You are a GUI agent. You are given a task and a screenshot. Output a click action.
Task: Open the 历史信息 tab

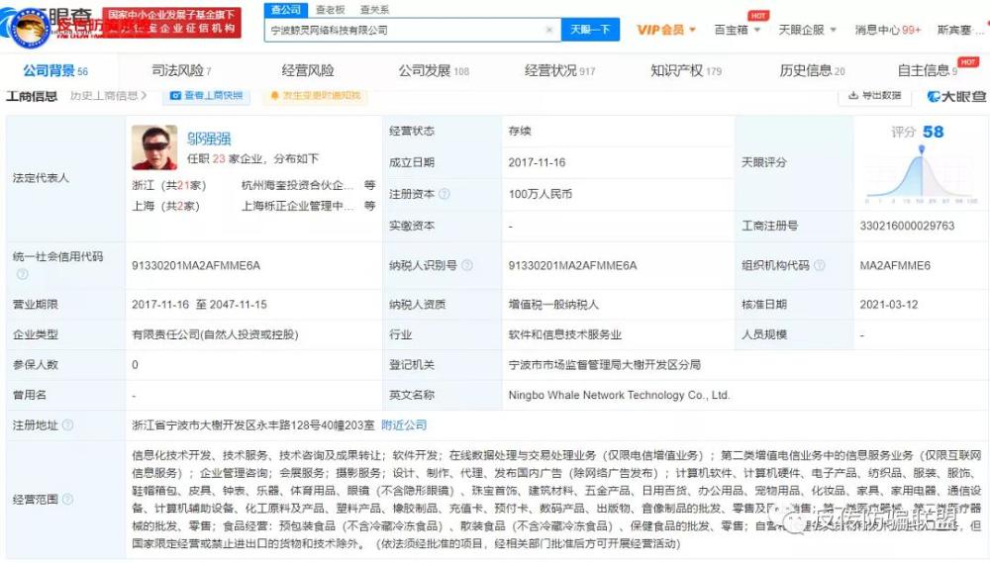tap(812, 70)
